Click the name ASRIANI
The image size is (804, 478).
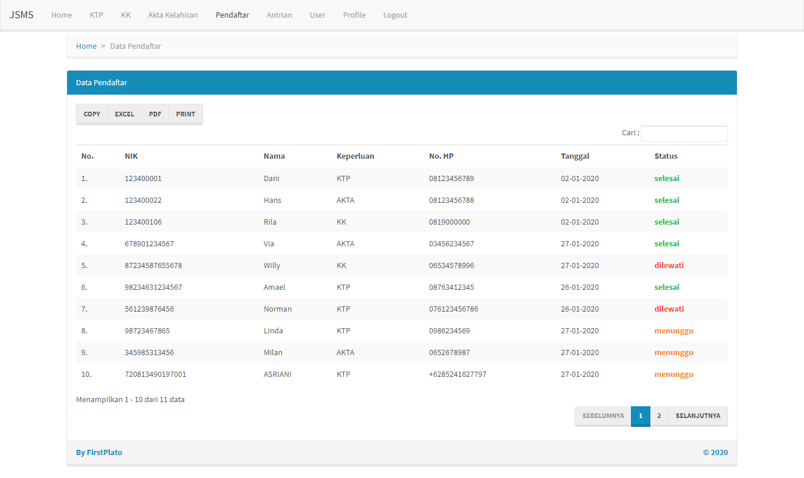coord(278,374)
